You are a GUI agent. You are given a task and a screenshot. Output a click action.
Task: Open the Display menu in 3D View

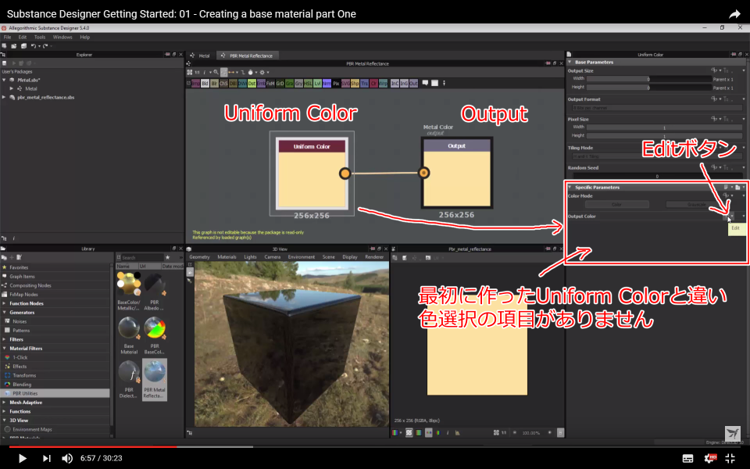click(350, 257)
